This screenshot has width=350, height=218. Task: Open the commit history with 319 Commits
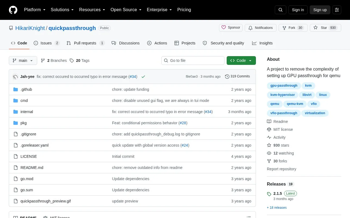click(237, 77)
